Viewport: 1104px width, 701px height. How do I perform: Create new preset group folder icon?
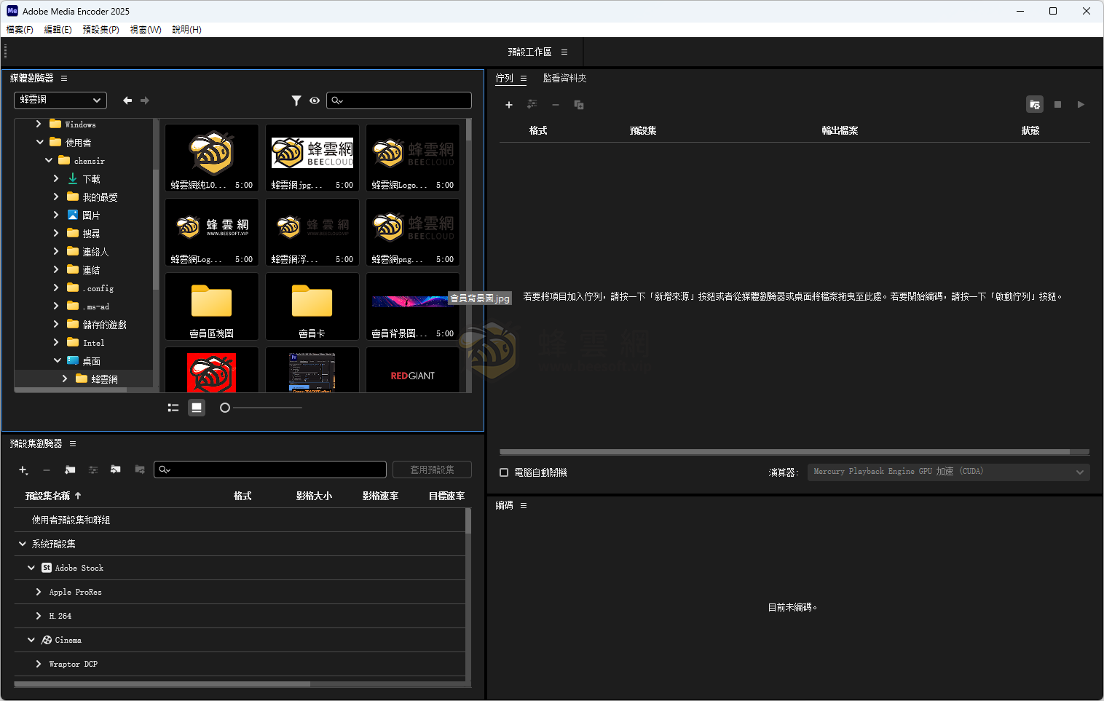pyautogui.click(x=70, y=470)
